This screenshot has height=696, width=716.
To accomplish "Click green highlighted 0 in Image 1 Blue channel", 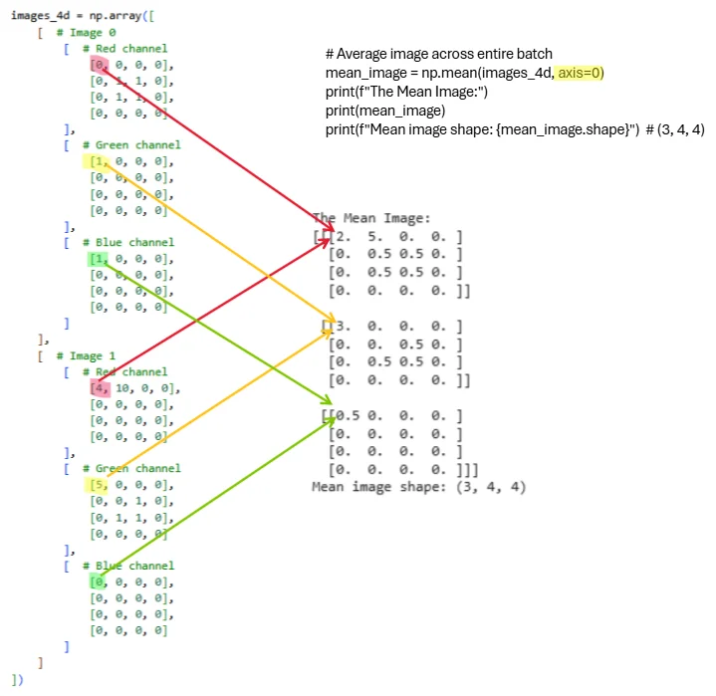I will point(97,581).
